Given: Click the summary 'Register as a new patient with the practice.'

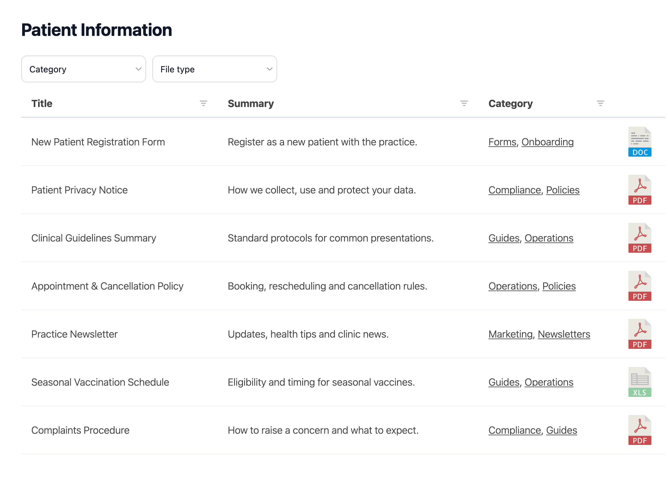Looking at the screenshot, I should [x=322, y=142].
